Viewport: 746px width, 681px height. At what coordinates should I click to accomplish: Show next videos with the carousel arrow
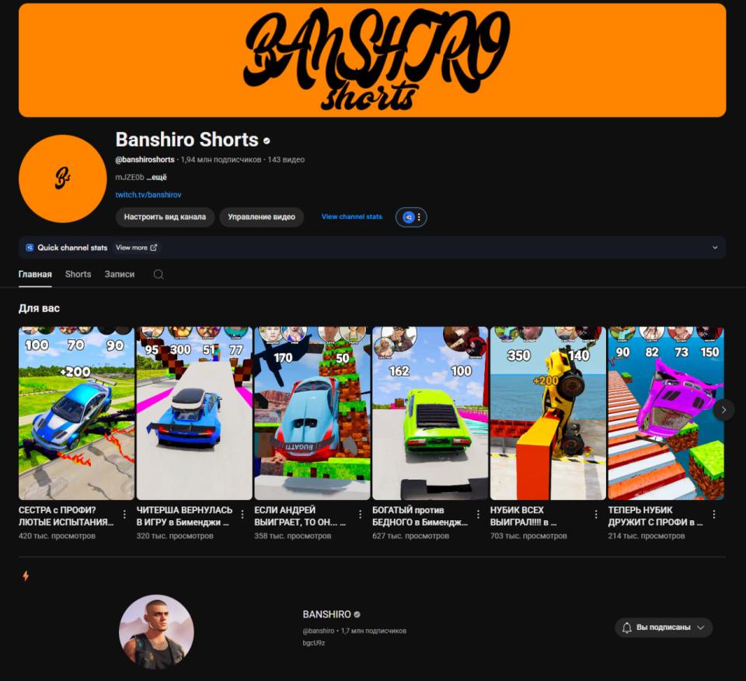pyautogui.click(x=723, y=410)
